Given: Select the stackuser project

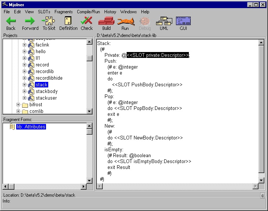Looking at the screenshot, I should 46,98.
